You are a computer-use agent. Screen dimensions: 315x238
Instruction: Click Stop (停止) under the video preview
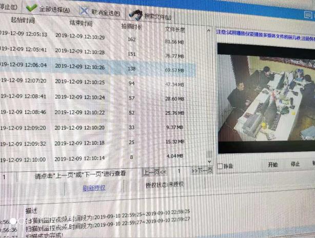pyautogui.click(x=295, y=165)
